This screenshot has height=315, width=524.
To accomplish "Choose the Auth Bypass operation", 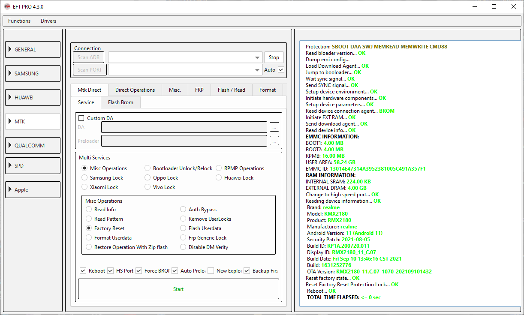I will 184,210.
